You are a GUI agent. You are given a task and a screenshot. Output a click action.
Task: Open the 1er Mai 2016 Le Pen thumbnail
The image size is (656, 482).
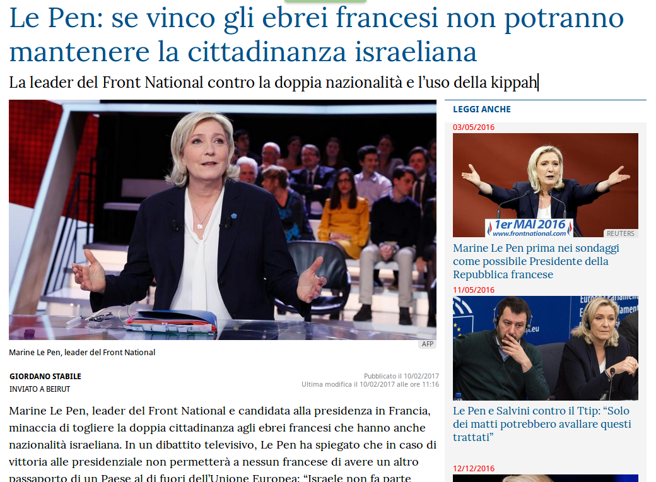click(546, 185)
